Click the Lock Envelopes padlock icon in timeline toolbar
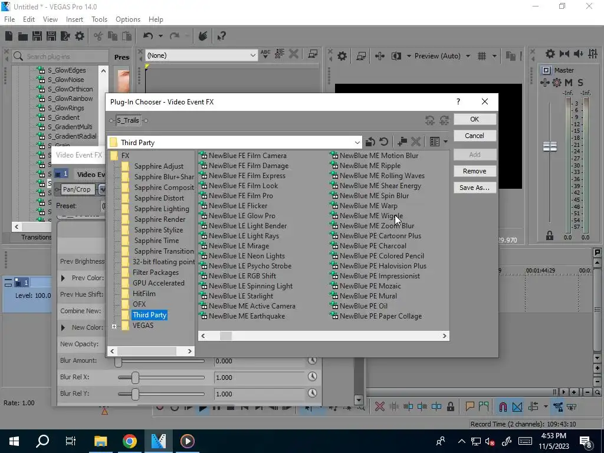This screenshot has width=604, height=453. tap(451, 407)
